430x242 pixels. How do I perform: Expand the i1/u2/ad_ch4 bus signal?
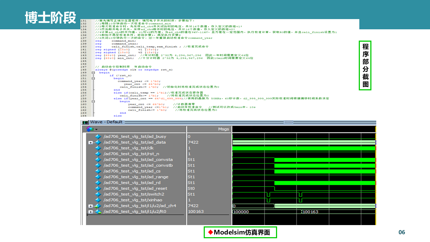[x=91, y=206]
